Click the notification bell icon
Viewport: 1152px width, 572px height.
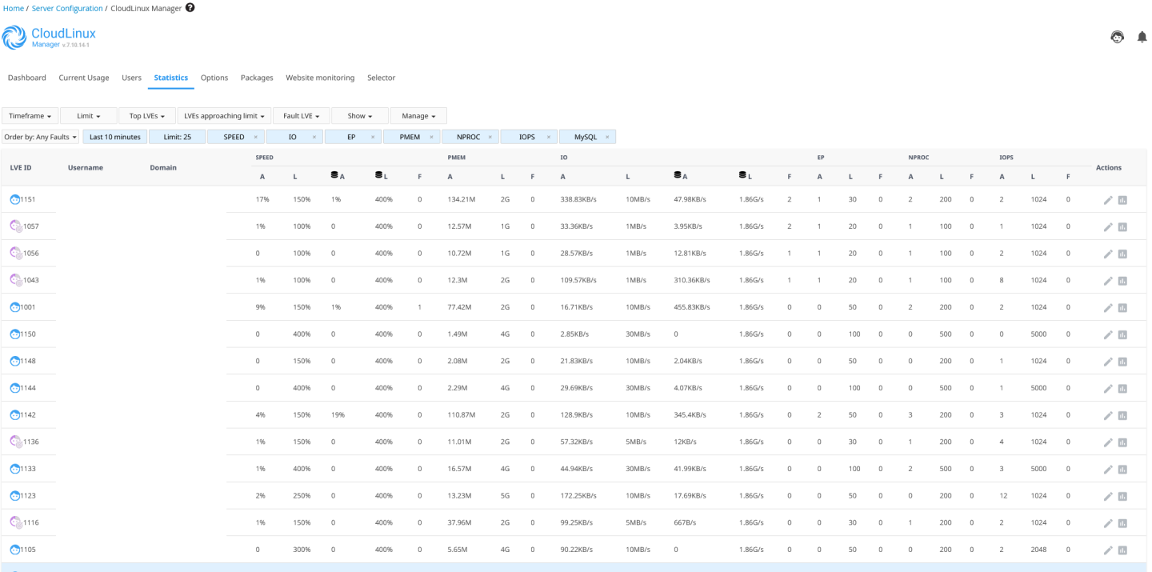tap(1142, 37)
